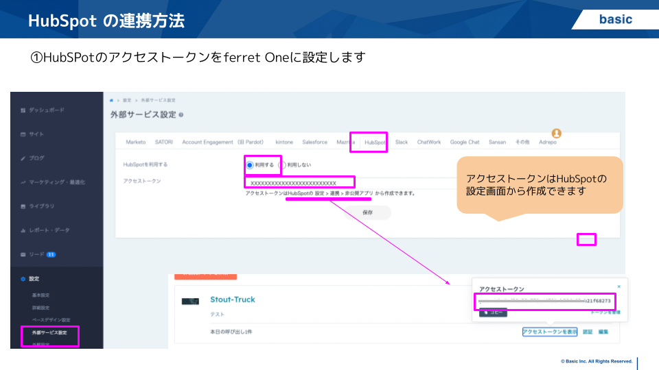This screenshot has height=370, width=659.
Task: Click the アクセストークンを表示 link
Action: click(x=550, y=332)
